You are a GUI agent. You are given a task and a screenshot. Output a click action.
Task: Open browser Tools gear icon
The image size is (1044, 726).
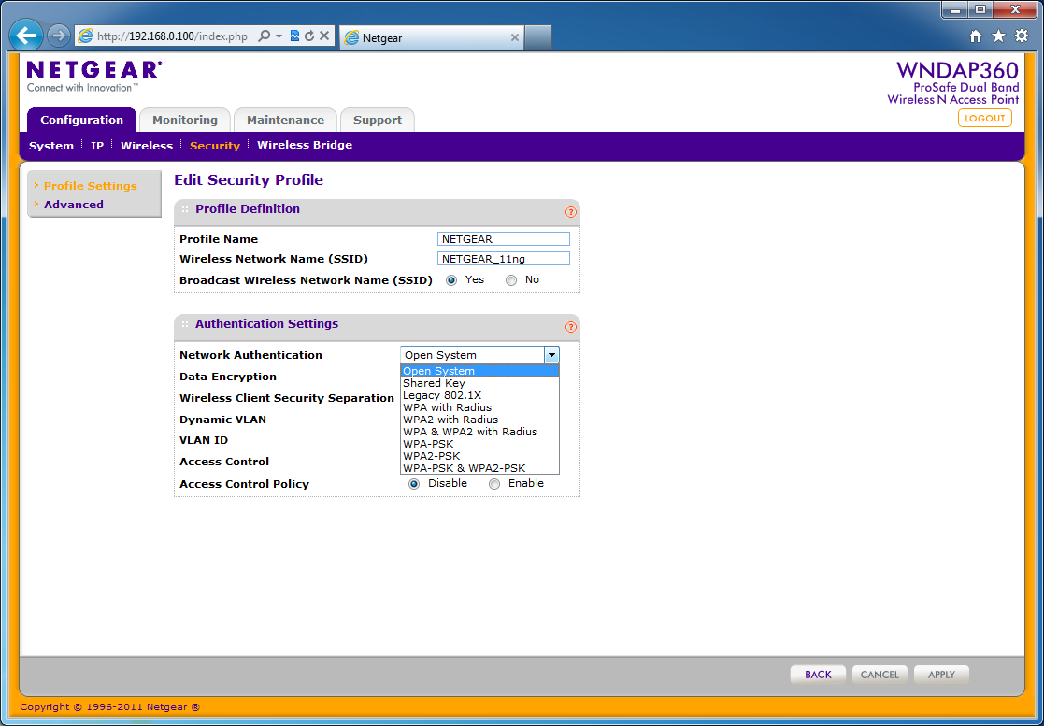pyautogui.click(x=1022, y=36)
